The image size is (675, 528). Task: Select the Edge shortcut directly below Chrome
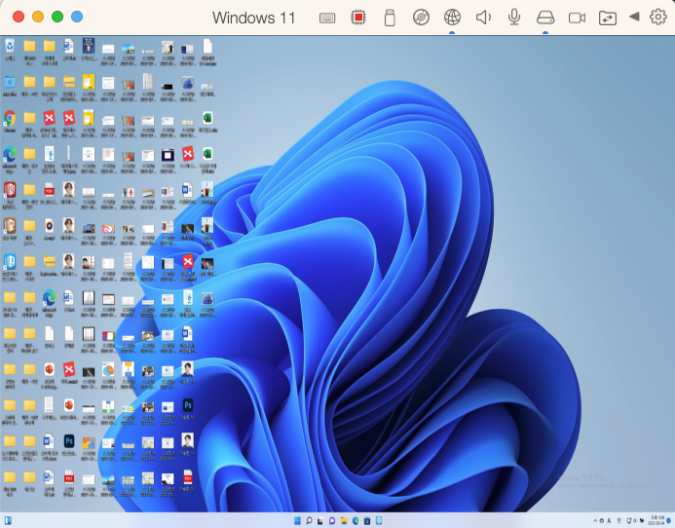(x=10, y=159)
